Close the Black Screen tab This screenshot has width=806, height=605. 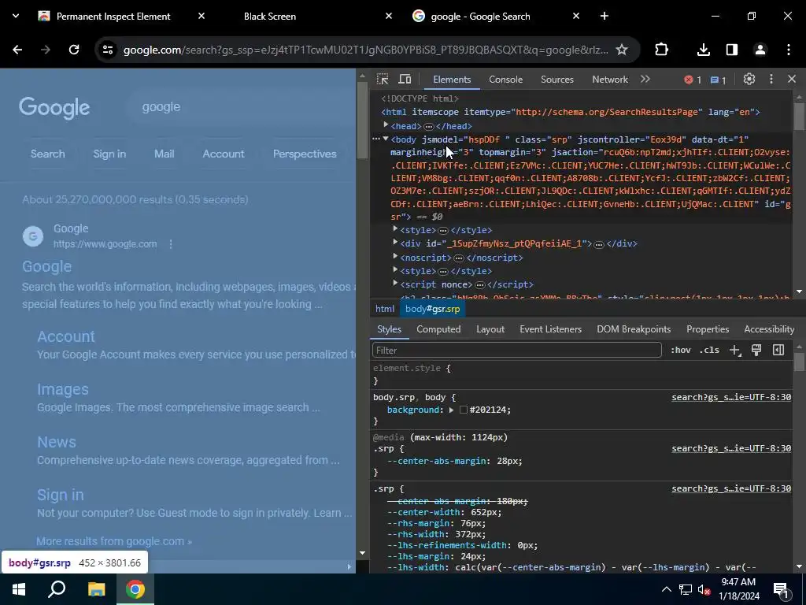point(389,16)
